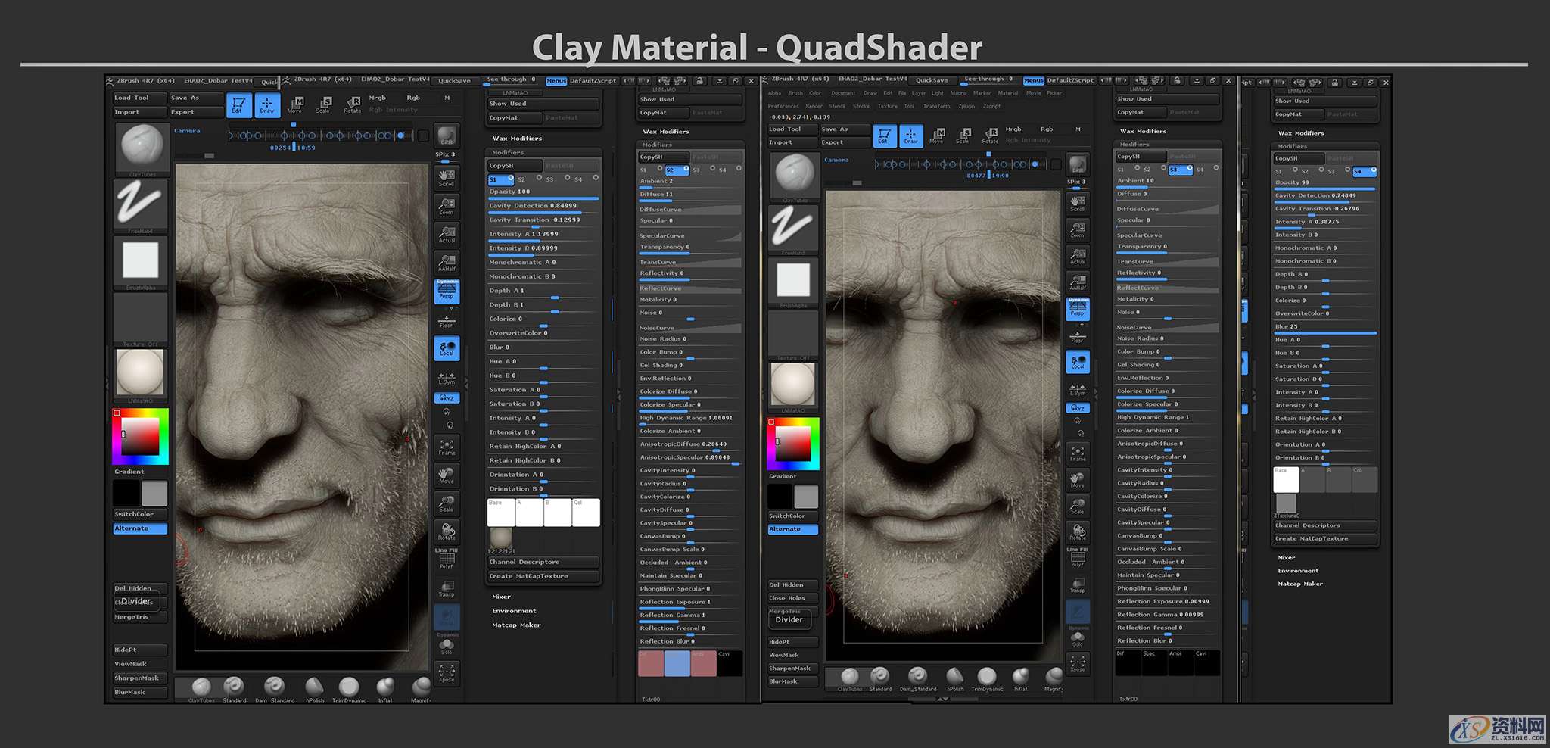Viewport: 1550px width, 748px height.
Task: Toggle Persp perspective button in left window
Action: coord(447,291)
